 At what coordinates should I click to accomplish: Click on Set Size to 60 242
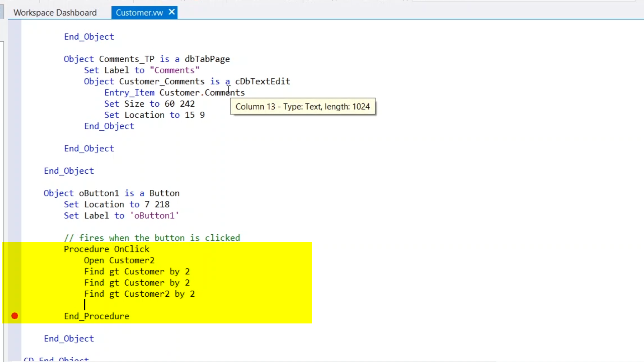(x=149, y=104)
